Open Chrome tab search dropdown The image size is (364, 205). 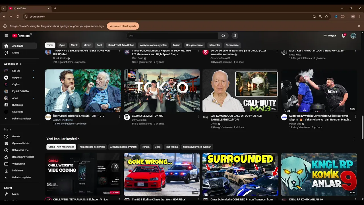pyautogui.click(x=4, y=9)
